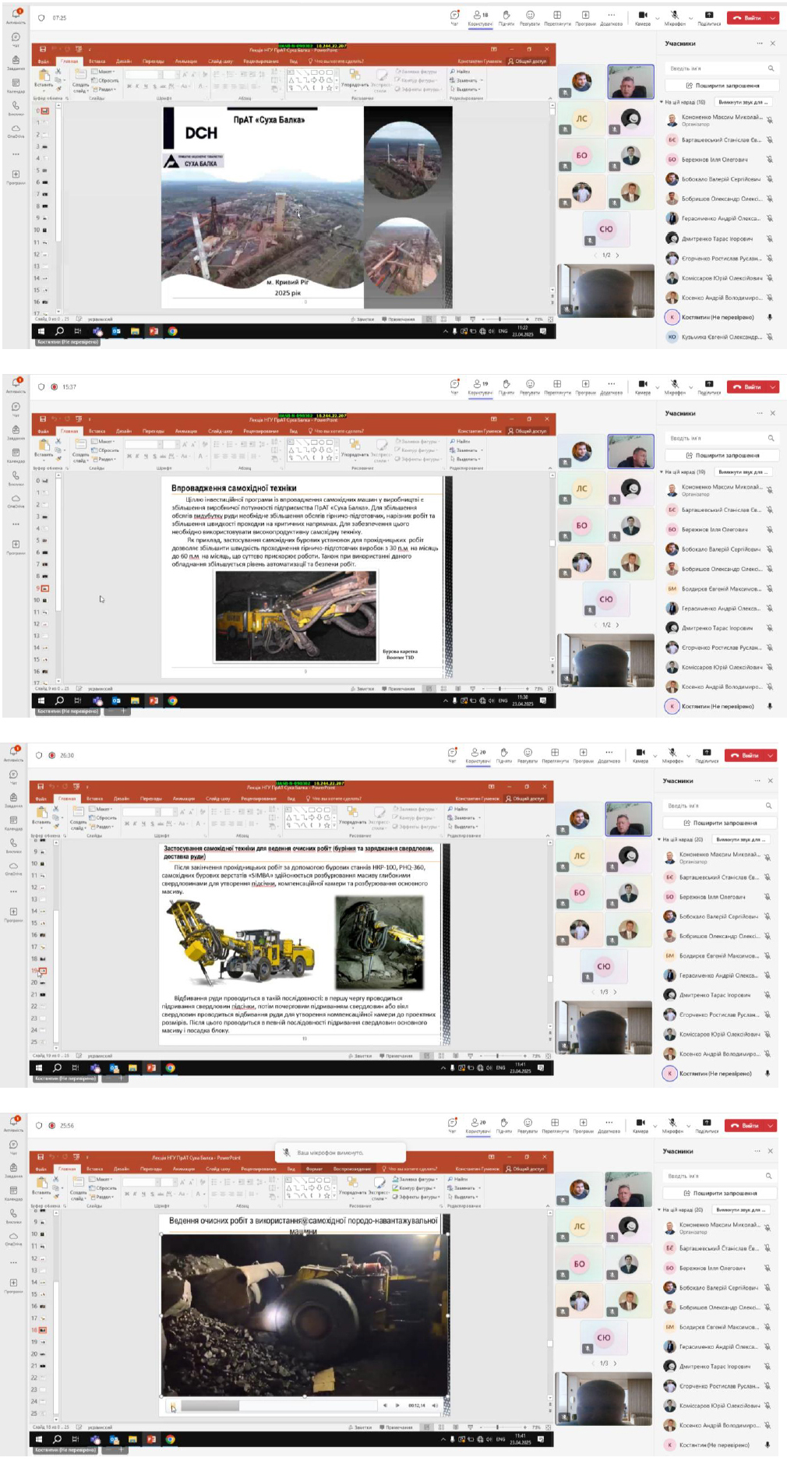Open the Файл tab in the 07:25 PowerPoint

(x=44, y=61)
